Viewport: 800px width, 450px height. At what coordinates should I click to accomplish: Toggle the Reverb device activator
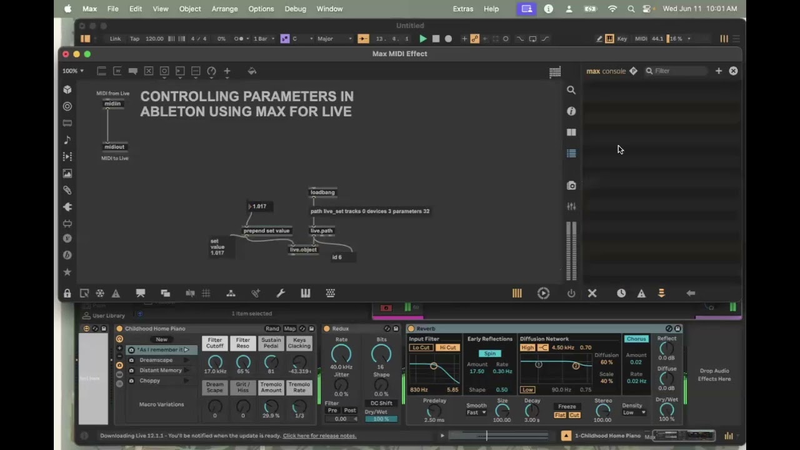(411, 329)
